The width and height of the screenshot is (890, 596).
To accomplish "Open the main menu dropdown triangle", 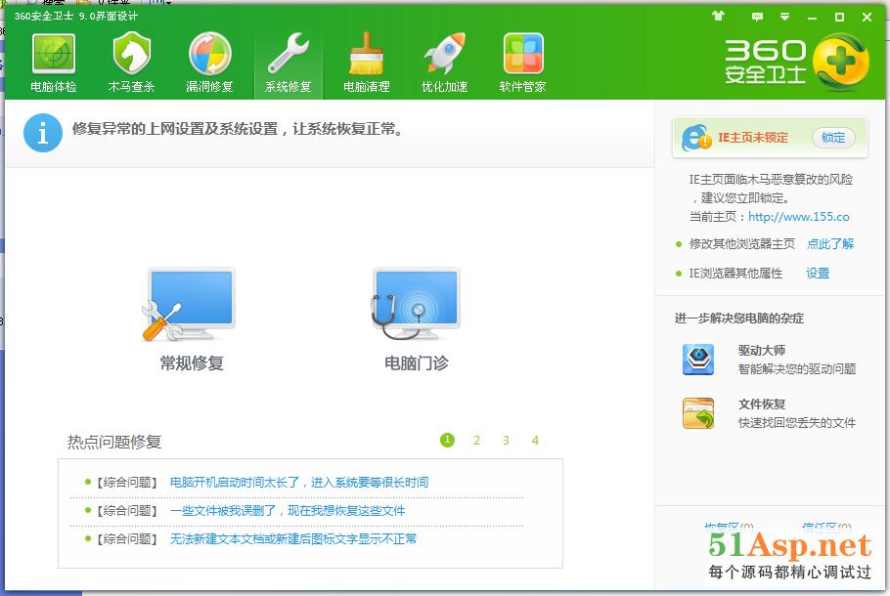I will point(784,17).
